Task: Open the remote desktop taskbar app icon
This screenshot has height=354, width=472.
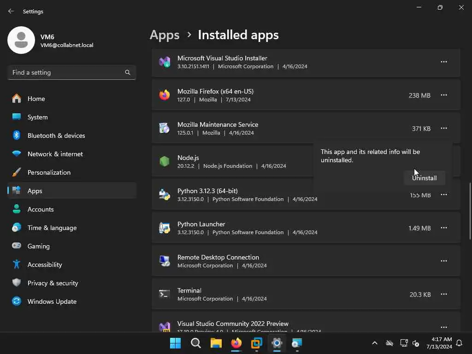Action: click(297, 343)
